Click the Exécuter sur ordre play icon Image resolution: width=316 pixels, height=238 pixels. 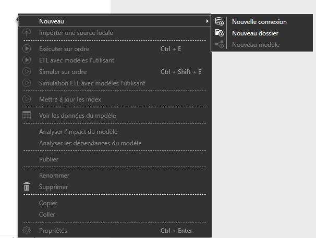pos(27,49)
